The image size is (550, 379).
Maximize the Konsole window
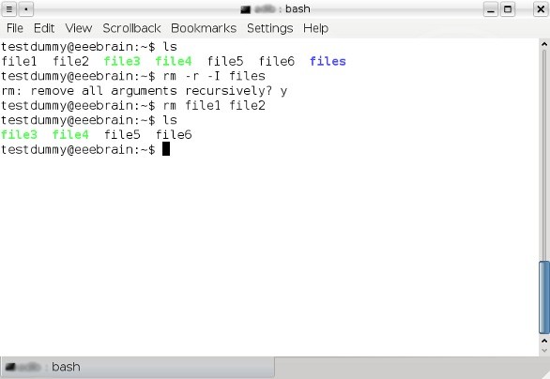click(508, 9)
